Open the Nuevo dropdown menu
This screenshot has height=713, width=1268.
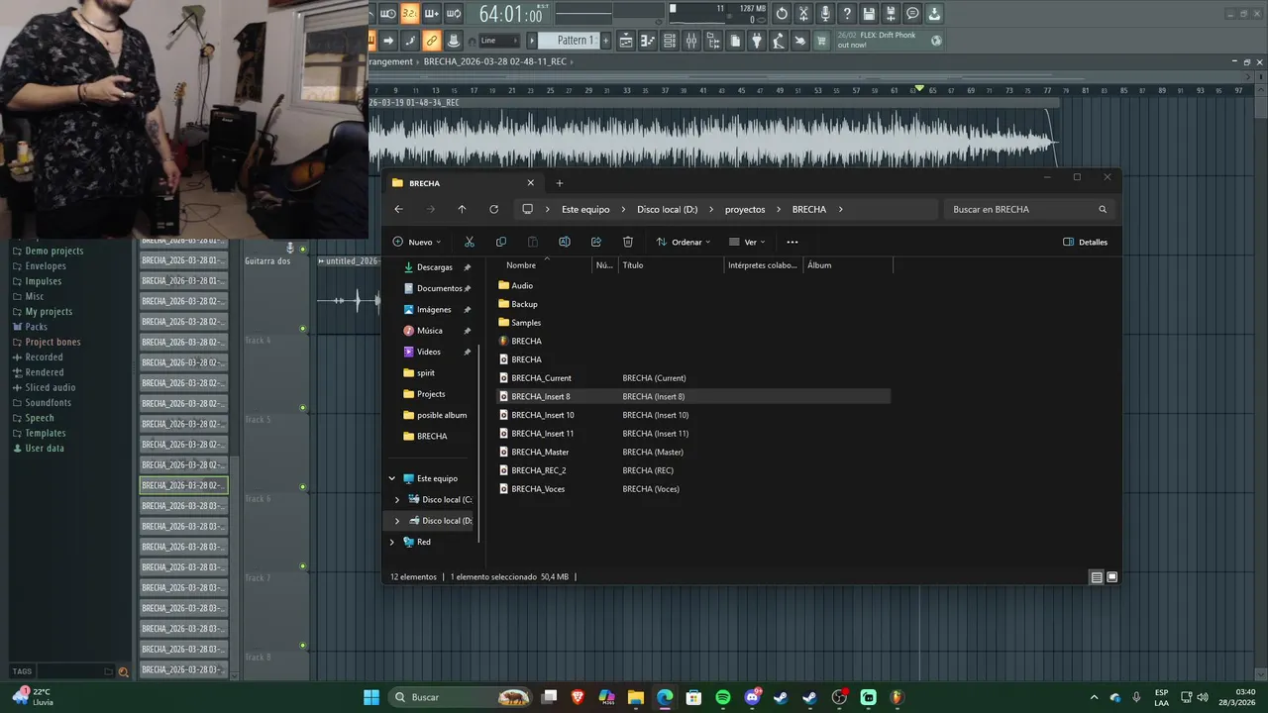point(417,242)
